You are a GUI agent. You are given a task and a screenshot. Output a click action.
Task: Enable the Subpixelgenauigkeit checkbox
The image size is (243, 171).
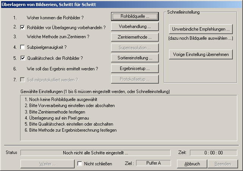pyautogui.click(x=22, y=47)
